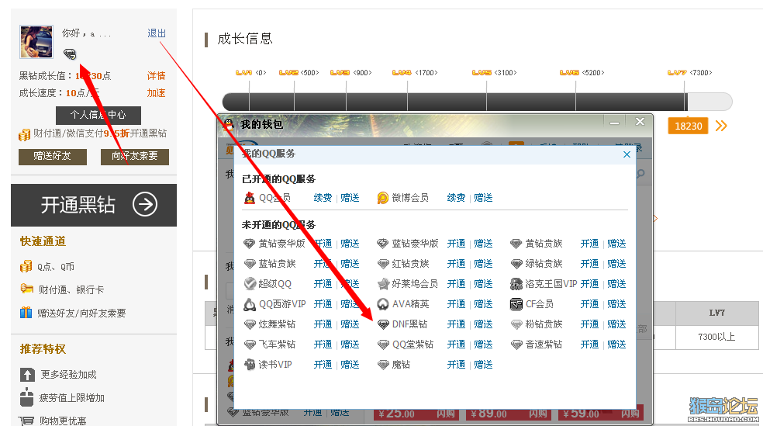Click 开通 for 魔钻
This screenshot has height=426, width=763.
(x=456, y=364)
